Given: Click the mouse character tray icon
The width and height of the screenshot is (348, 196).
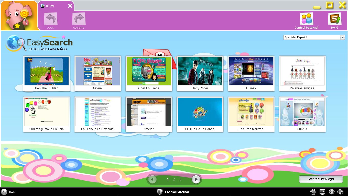Looking at the screenshot, I should pos(313,192).
